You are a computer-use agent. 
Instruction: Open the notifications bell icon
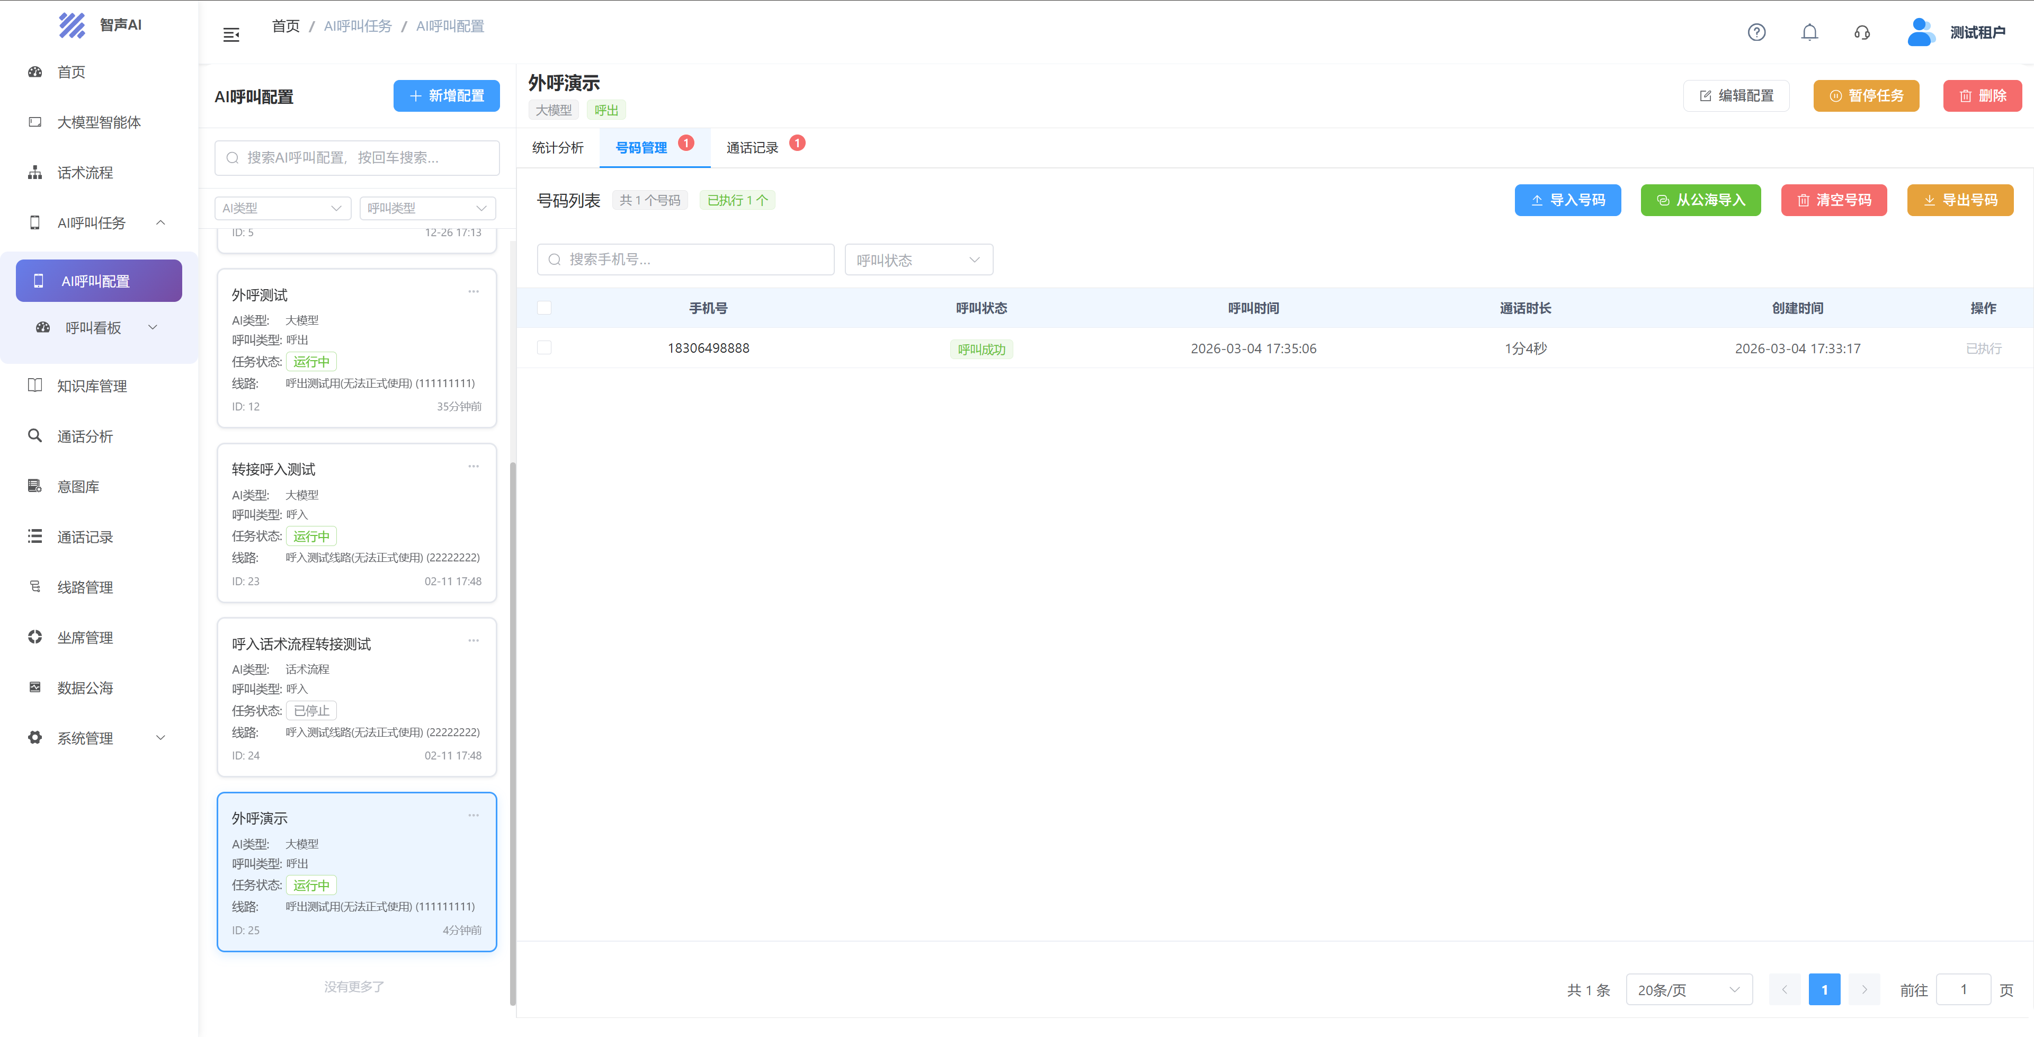[x=1809, y=32]
